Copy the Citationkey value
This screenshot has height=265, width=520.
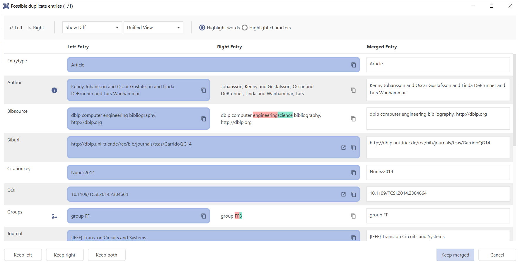(353, 173)
